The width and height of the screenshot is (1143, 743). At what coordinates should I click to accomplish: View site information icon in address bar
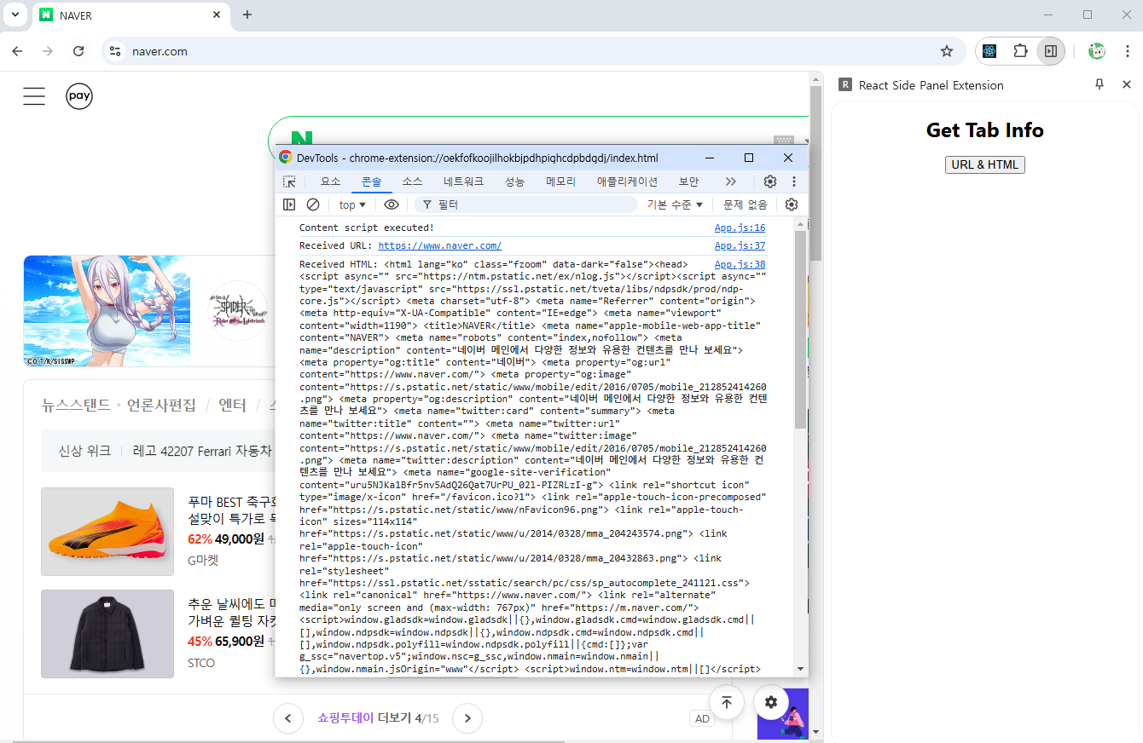pyautogui.click(x=115, y=51)
